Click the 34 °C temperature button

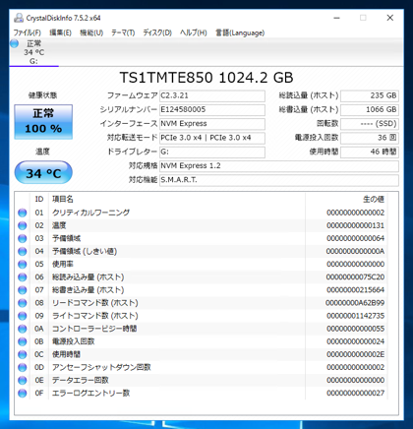pos(43,173)
